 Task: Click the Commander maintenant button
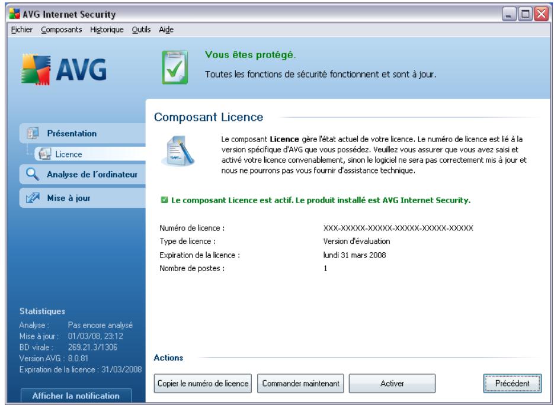point(300,384)
